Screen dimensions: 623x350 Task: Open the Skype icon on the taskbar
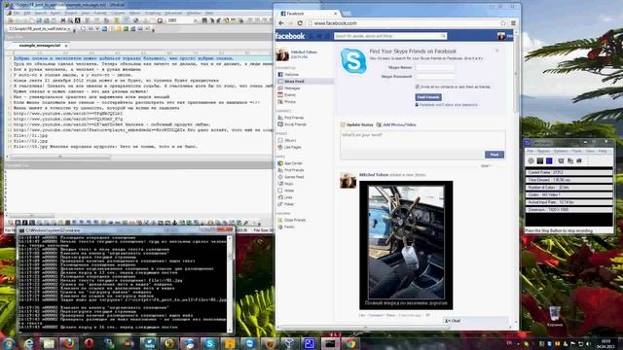(209, 343)
